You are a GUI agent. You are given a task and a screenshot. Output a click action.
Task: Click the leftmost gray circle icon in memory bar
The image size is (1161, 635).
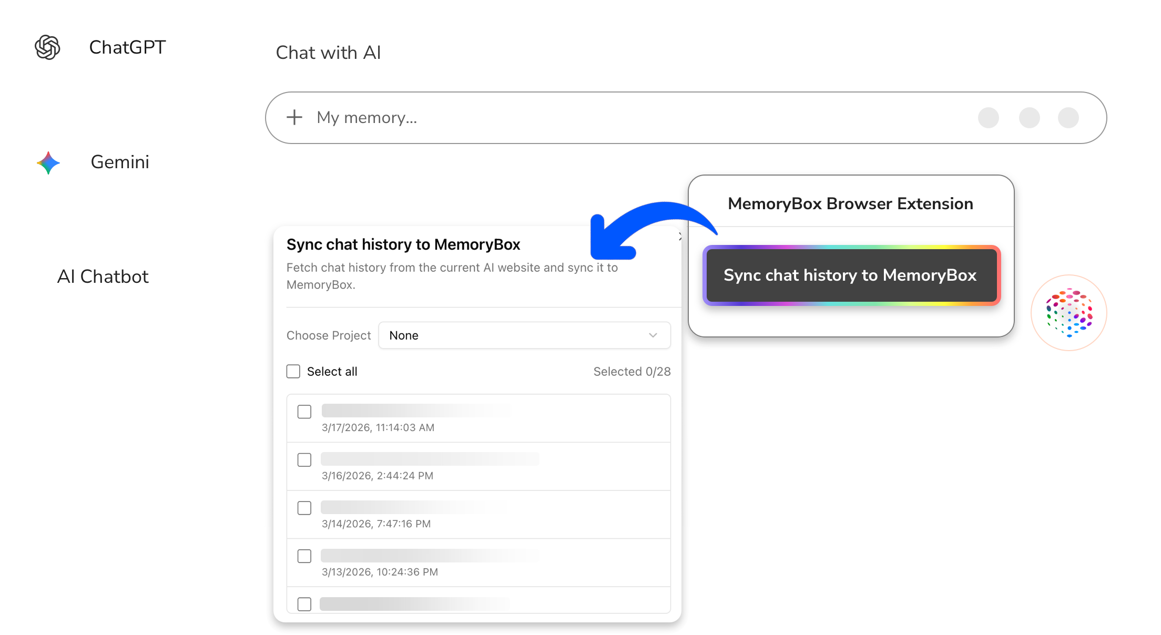(x=989, y=118)
